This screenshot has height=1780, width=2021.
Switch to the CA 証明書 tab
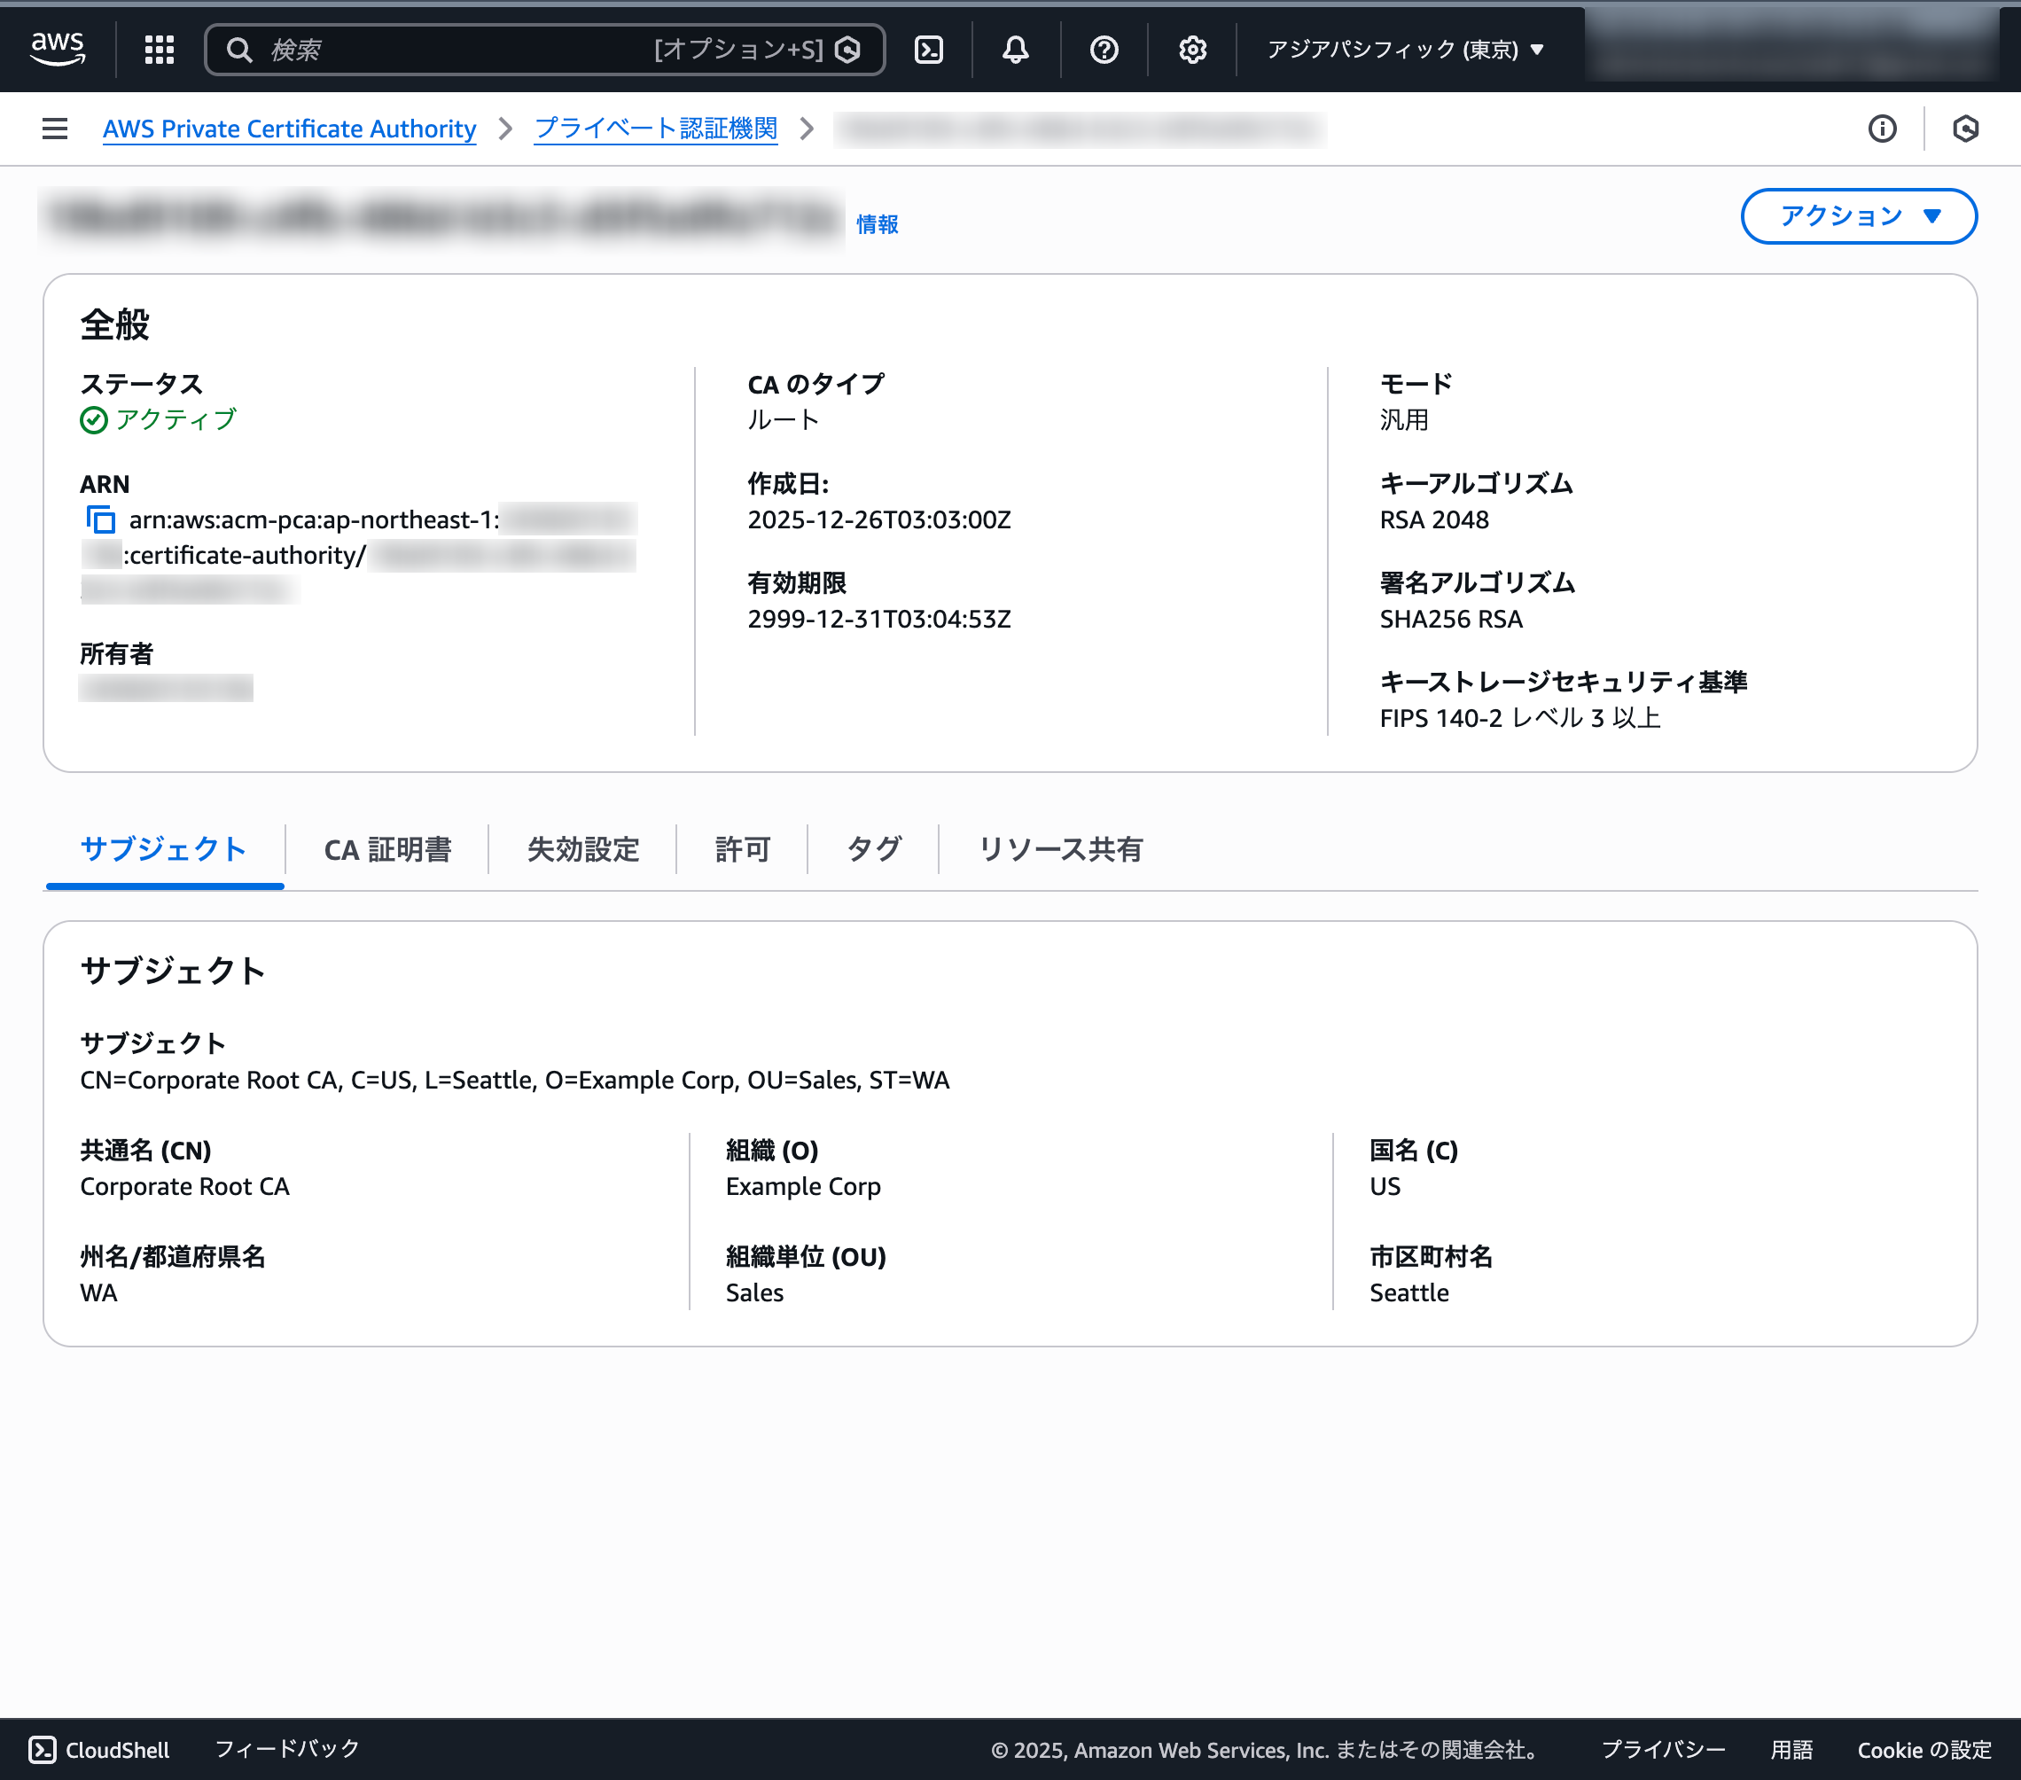(x=387, y=848)
